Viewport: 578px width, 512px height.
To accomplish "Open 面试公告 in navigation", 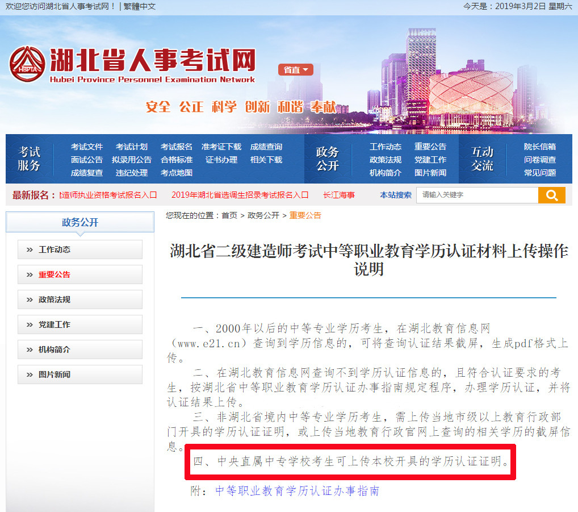I will click(x=87, y=160).
